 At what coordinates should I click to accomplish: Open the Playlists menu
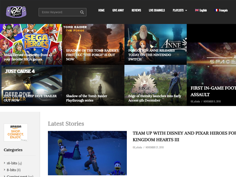click(x=178, y=10)
